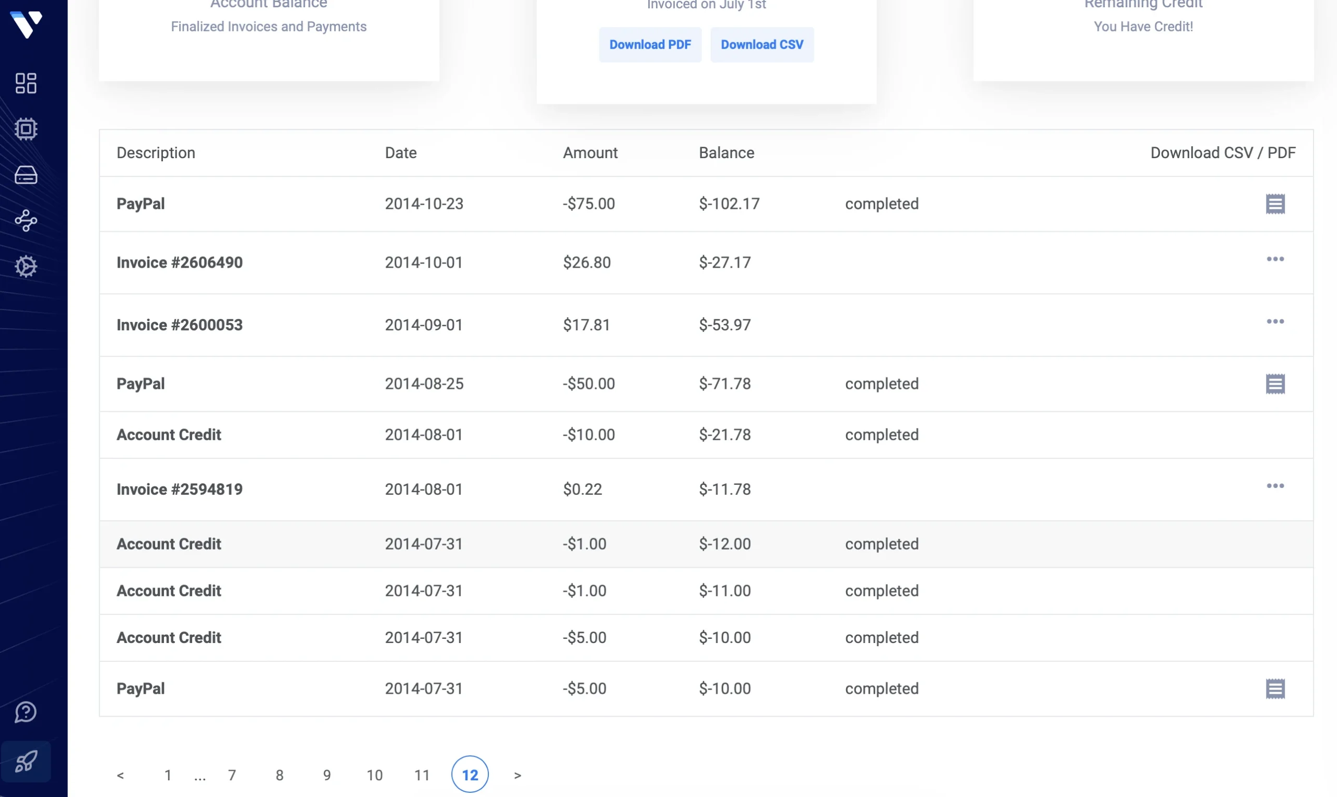Go to page 9 of history

327,775
